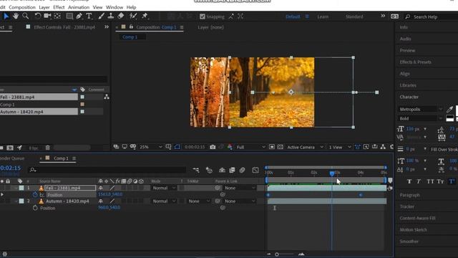Open Parent None dropdown for Fall layer
458x258 pixels.
239,188
